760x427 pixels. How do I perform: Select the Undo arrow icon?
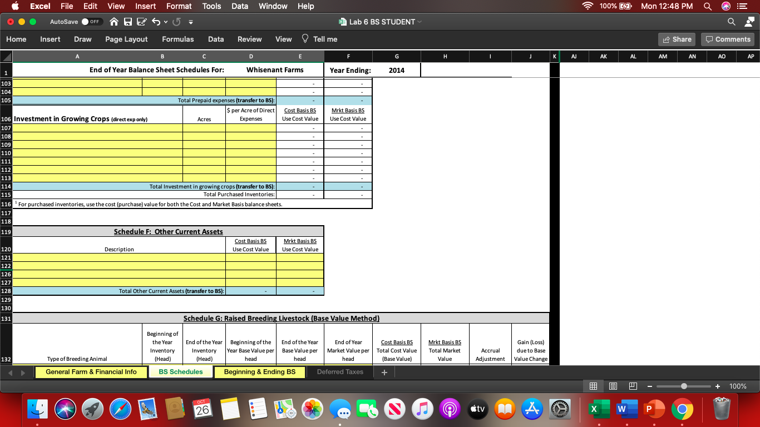157,21
